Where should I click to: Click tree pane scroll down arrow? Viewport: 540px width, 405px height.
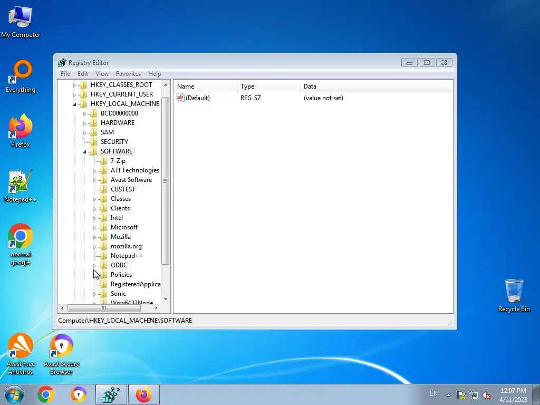[x=166, y=300]
